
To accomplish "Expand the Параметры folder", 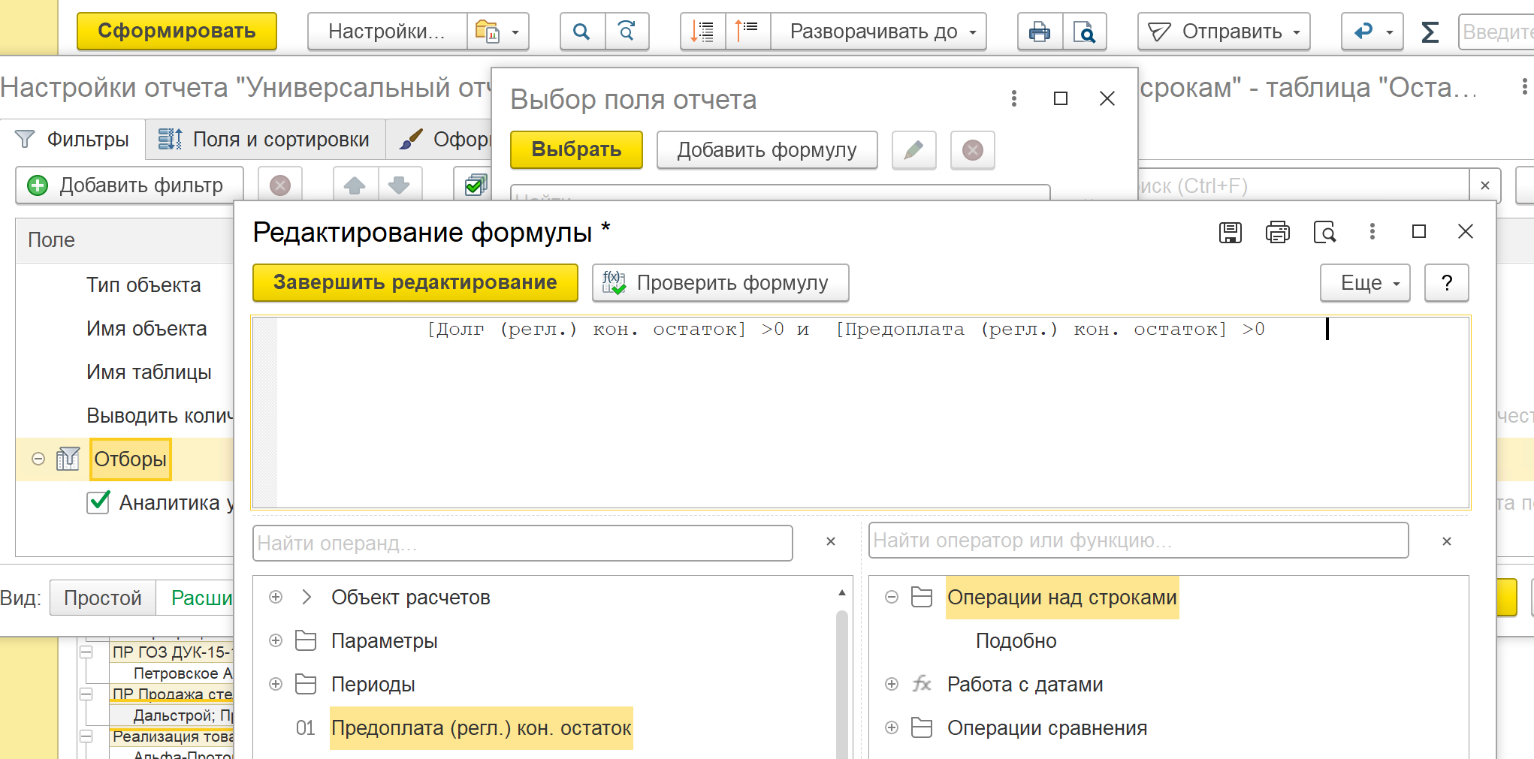I will pyautogui.click(x=276, y=640).
